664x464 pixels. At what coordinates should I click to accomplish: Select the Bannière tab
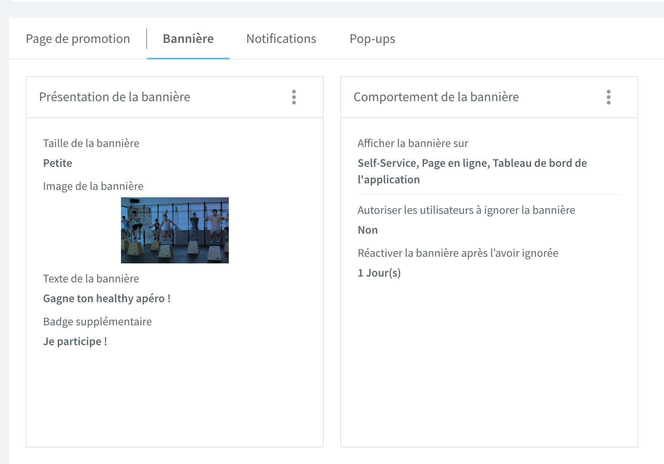pos(188,39)
